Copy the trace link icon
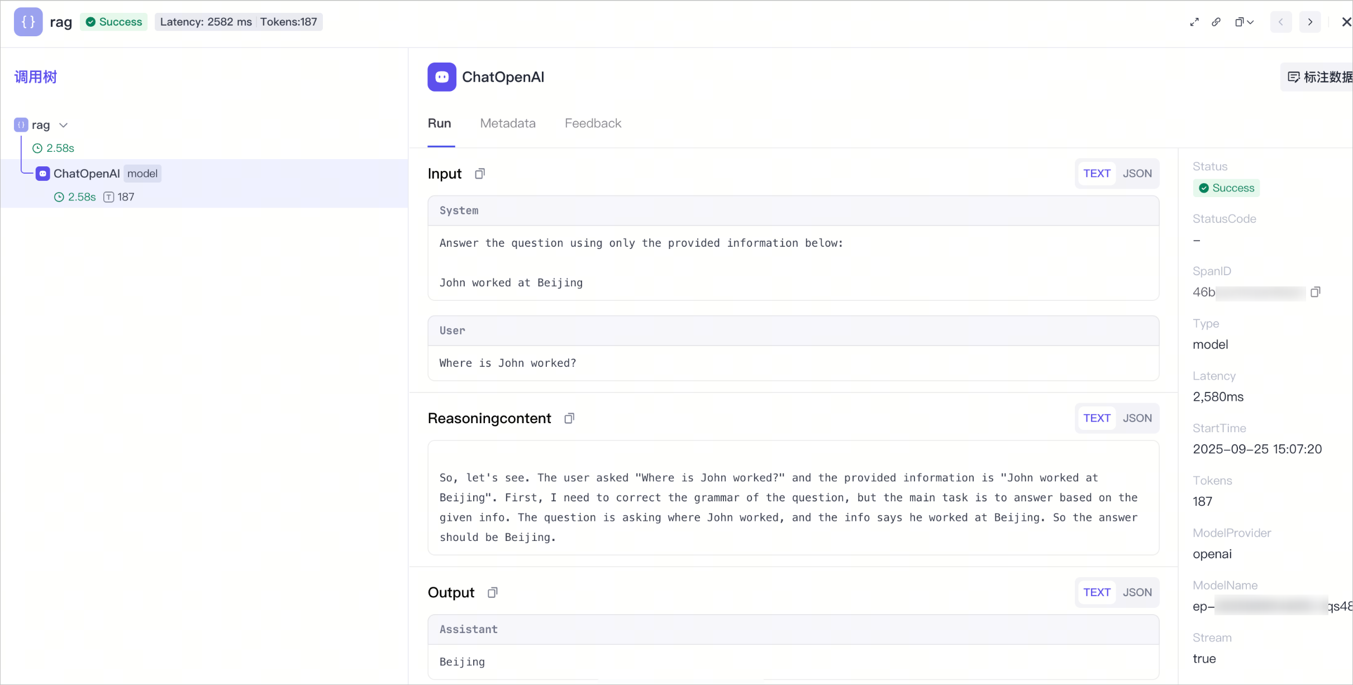Viewport: 1353px width, 685px height. [1216, 22]
